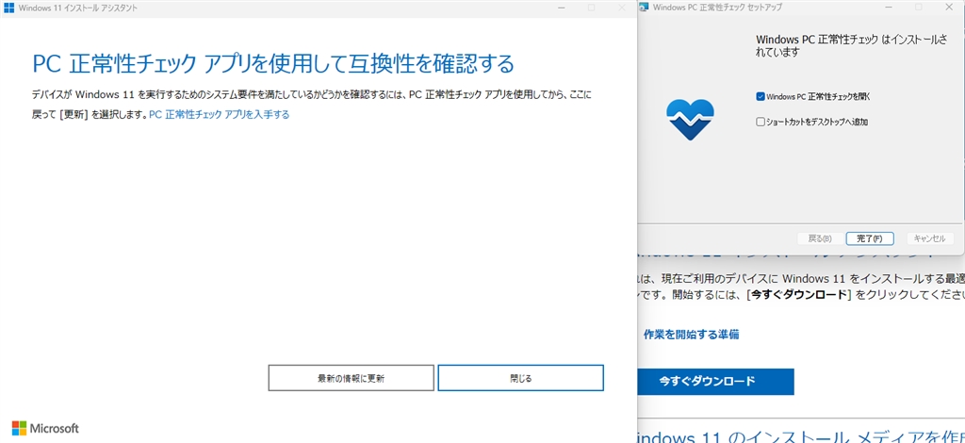This screenshot has width=965, height=443.
Task: Click the 最新の情報に更新 button
Action: click(351, 378)
